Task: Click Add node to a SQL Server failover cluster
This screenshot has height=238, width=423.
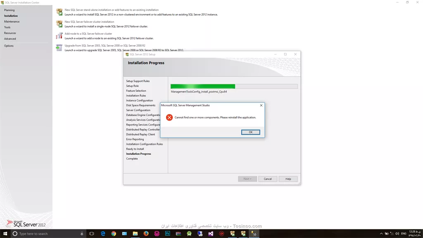Action: [88, 34]
